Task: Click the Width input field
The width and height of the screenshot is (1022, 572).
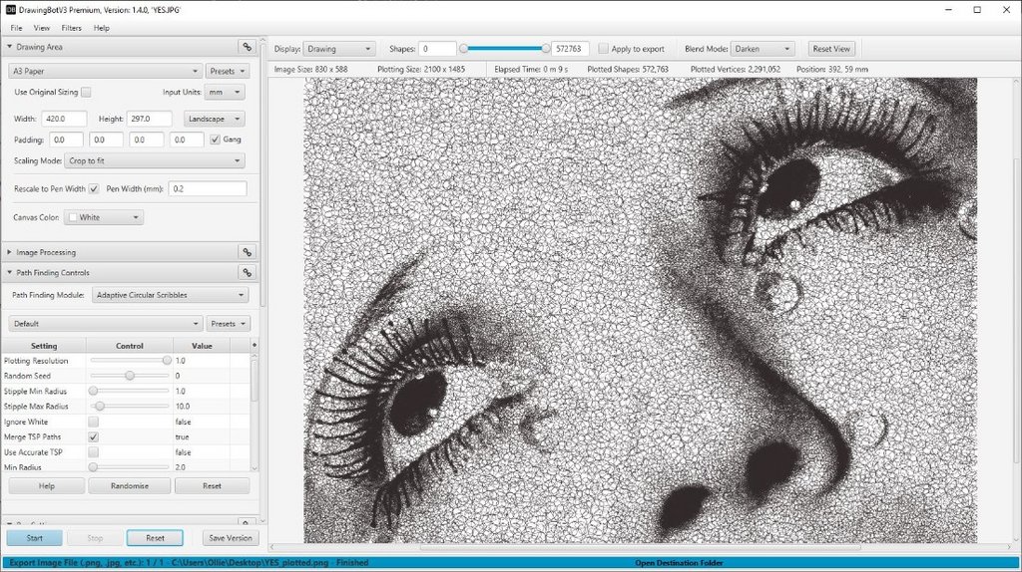Action: point(64,120)
